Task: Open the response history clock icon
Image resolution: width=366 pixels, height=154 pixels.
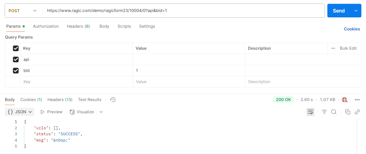Action: pos(113,100)
